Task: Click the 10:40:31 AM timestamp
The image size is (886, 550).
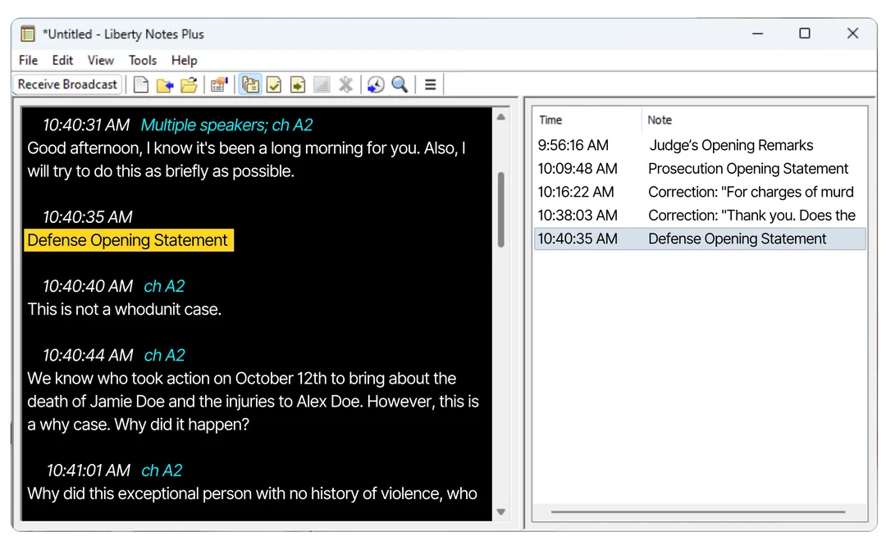Action: tap(86, 125)
